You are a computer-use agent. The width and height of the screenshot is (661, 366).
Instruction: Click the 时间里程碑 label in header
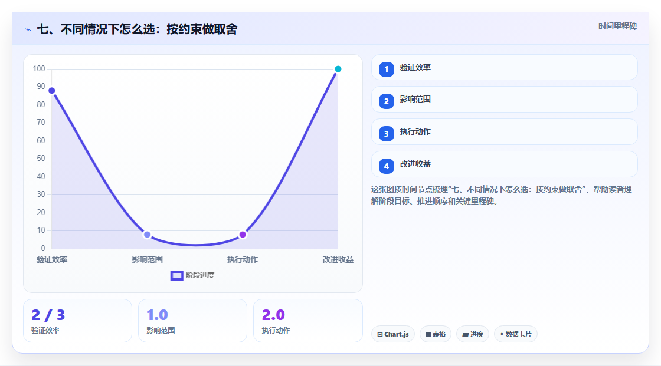(617, 26)
